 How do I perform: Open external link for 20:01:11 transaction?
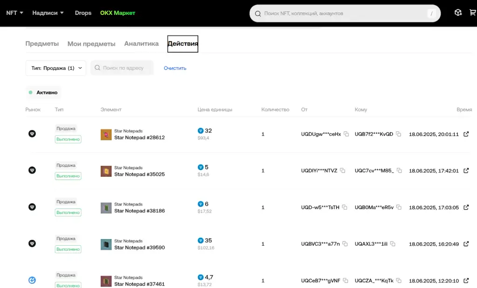click(466, 134)
